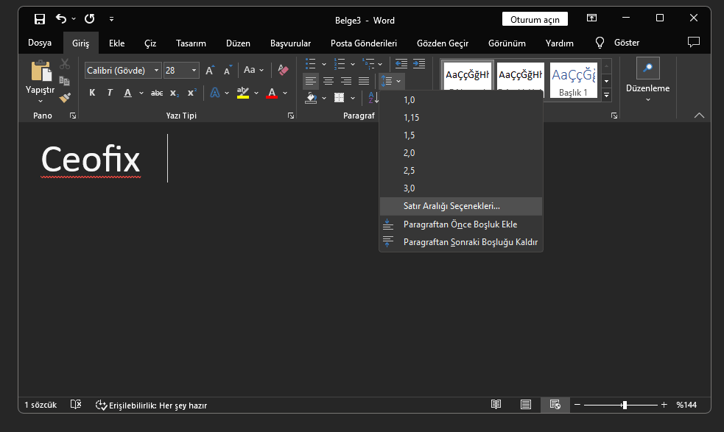Open the comments speech bubble icon
The image size is (724, 432).
tap(694, 43)
